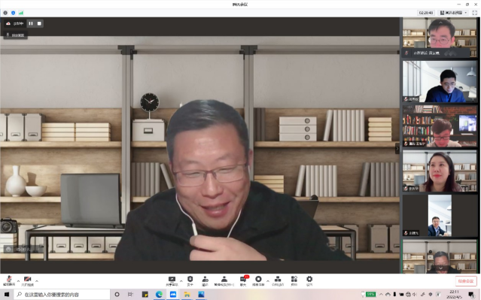Viewport: 481px width, 300px height.
Task: Open File Explorer from taskbar
Action: (x=187, y=294)
